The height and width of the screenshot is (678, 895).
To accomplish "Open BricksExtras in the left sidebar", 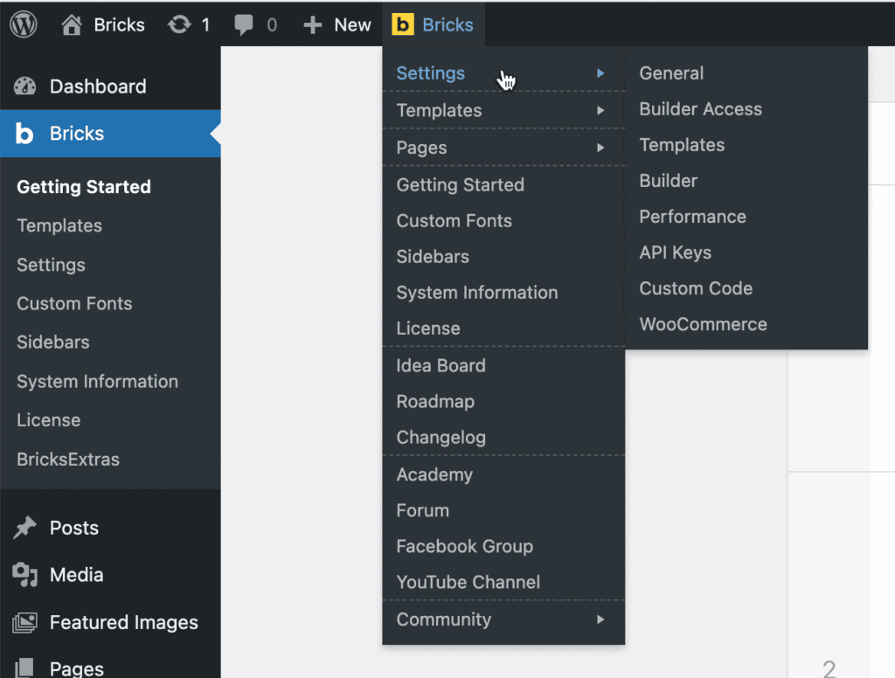I will (x=68, y=460).
